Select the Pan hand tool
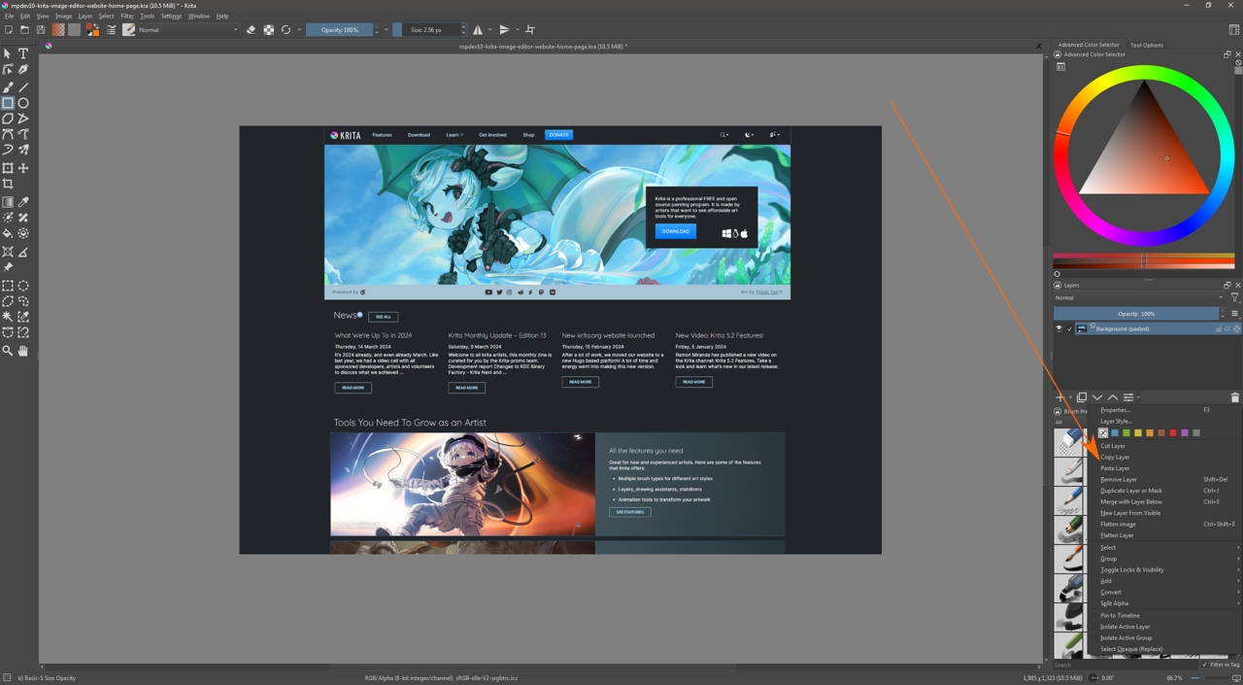The height and width of the screenshot is (685, 1243). click(23, 351)
